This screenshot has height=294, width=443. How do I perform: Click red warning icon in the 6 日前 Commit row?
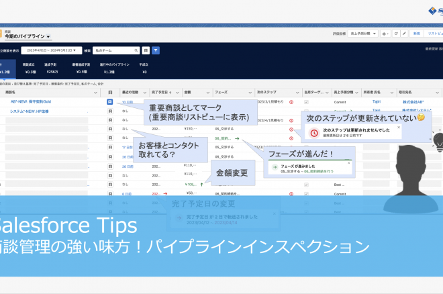point(291,194)
